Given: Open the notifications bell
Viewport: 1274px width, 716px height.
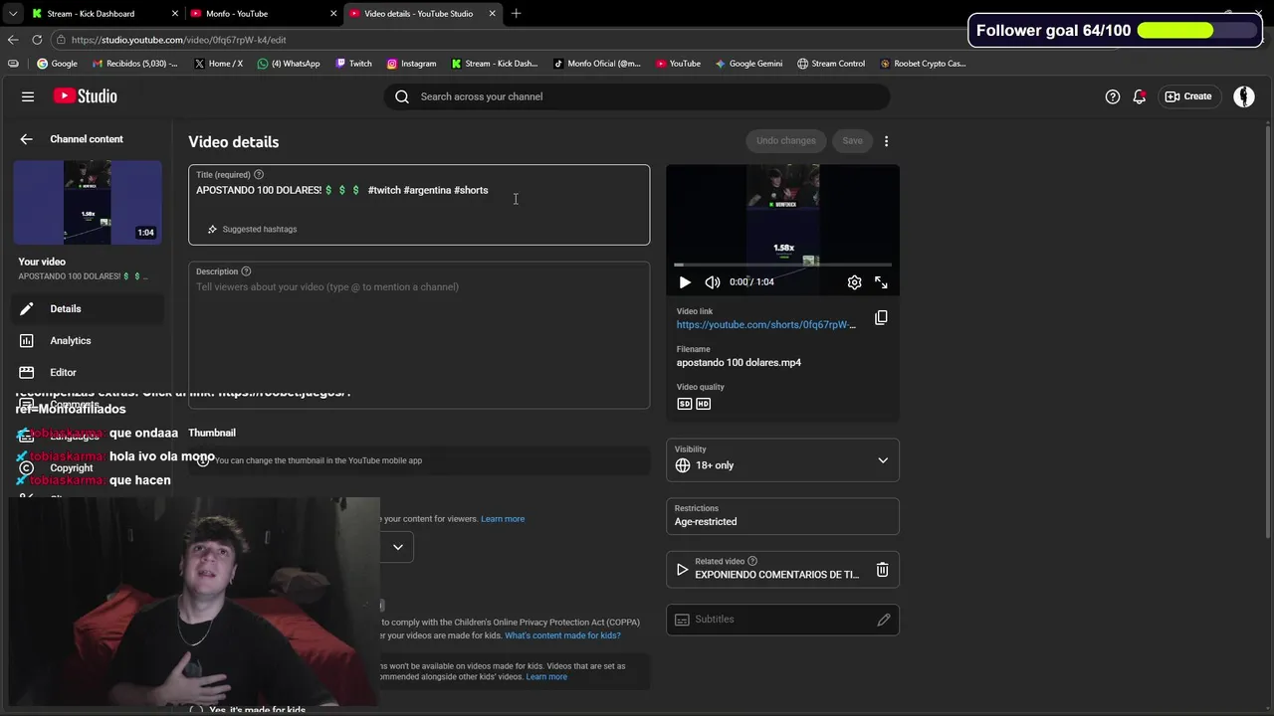Looking at the screenshot, I should pos(1140,96).
